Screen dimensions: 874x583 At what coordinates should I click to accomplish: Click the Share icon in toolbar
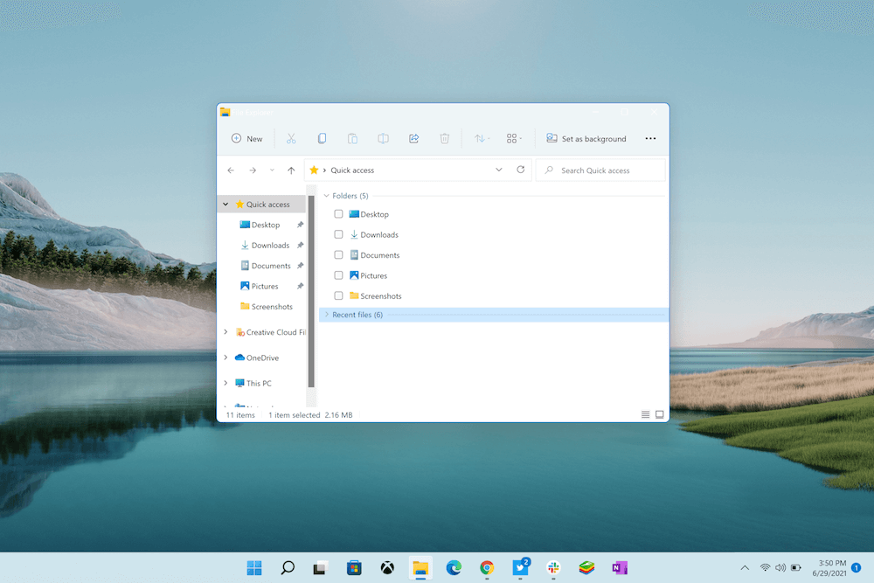(414, 139)
